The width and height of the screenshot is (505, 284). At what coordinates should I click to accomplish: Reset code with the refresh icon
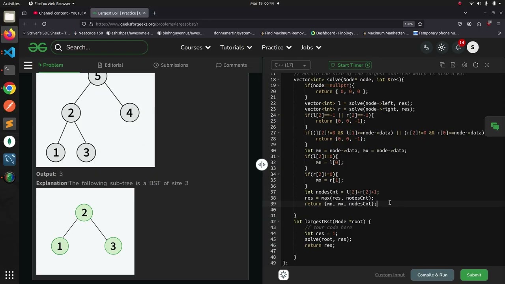[476, 65]
